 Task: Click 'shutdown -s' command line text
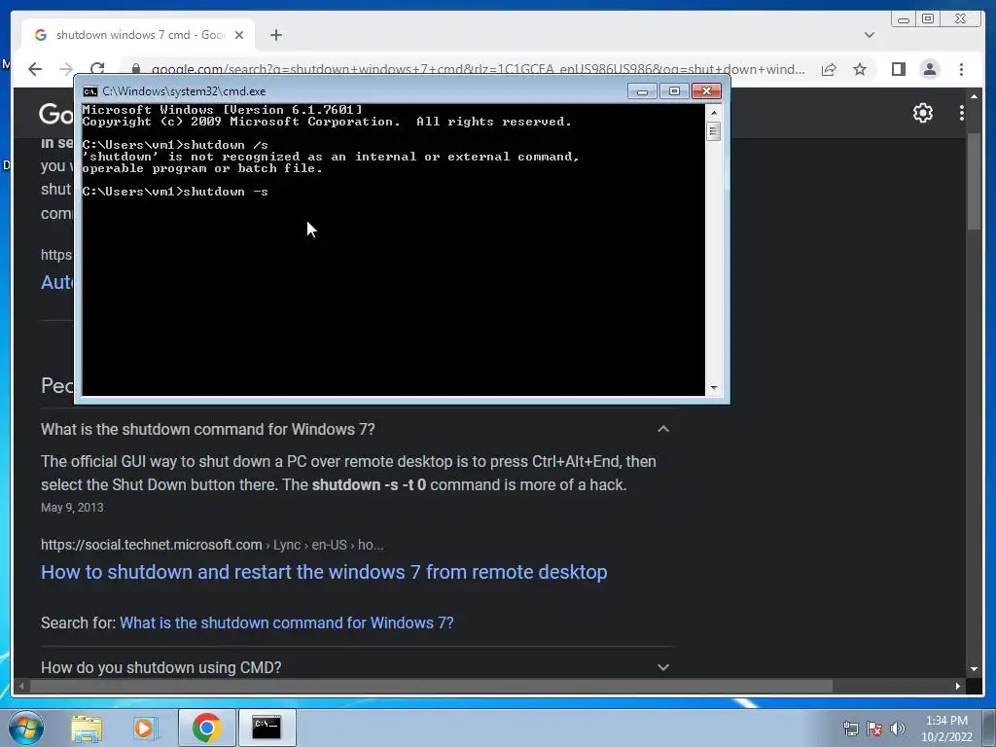226,192
